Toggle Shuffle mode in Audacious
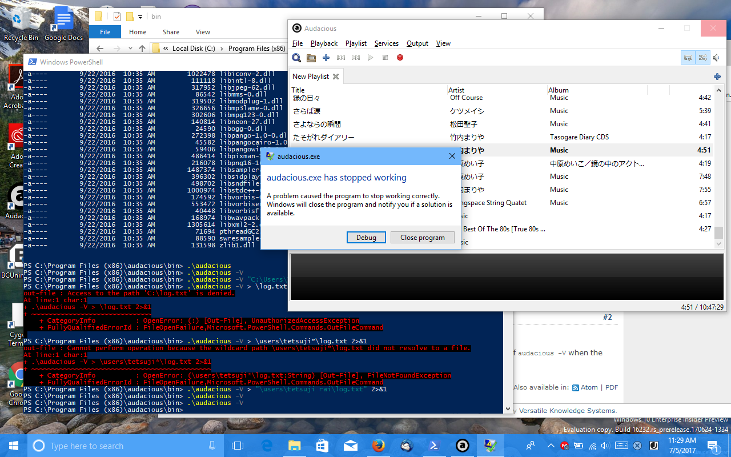This screenshot has height=457, width=731. (702, 58)
